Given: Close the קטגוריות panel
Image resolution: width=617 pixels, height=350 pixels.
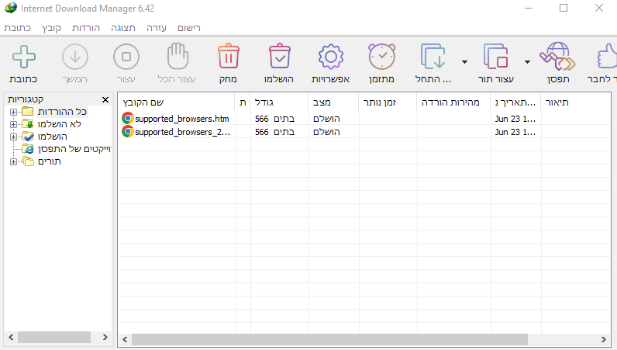Looking at the screenshot, I should click(x=105, y=99).
